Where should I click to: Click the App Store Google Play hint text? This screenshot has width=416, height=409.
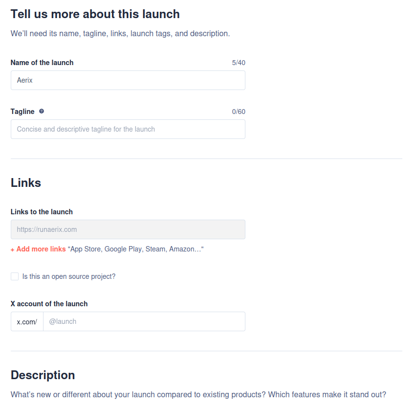[x=135, y=249]
